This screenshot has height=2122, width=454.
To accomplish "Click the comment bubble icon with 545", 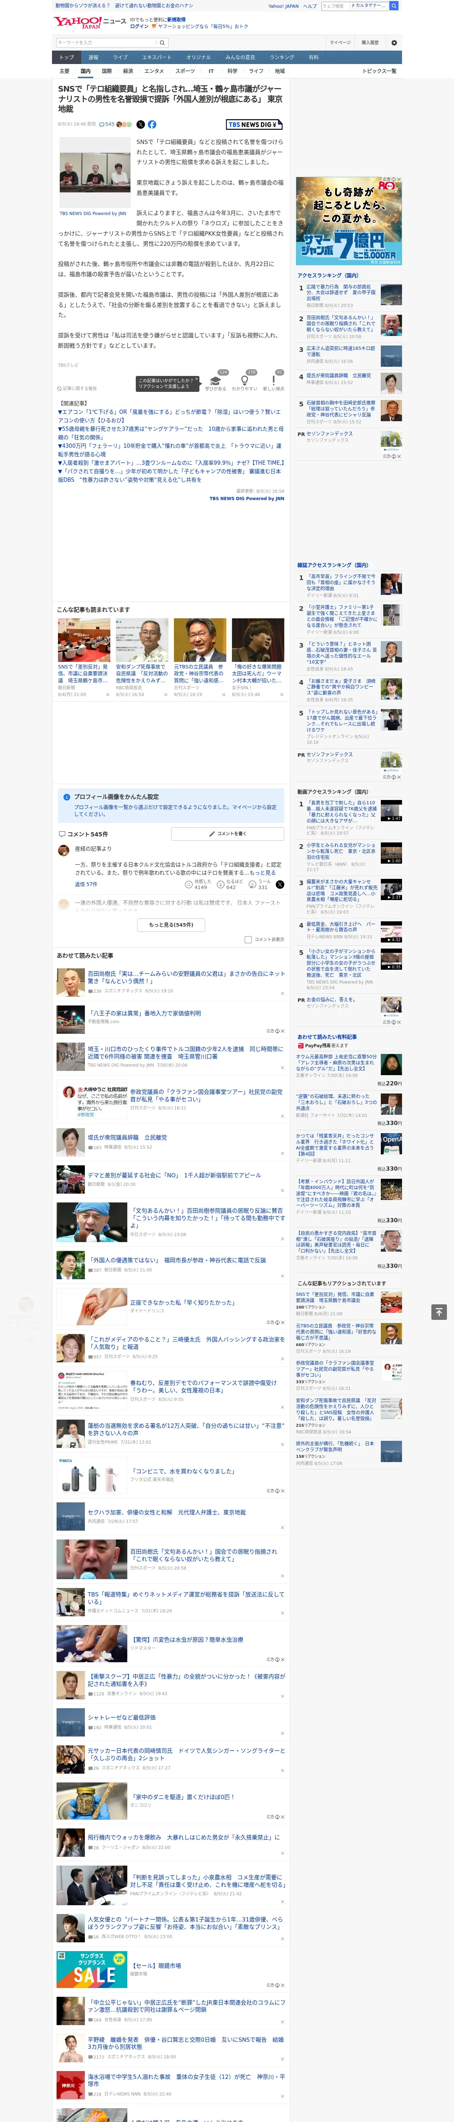I will (102, 124).
